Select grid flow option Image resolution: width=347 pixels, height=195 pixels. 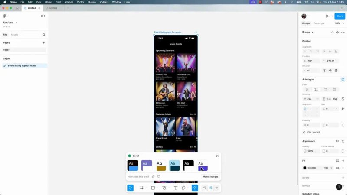point(334,89)
